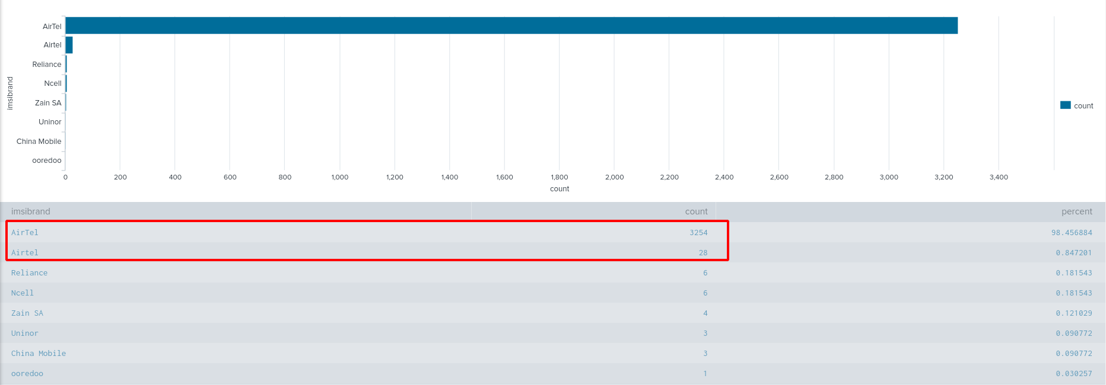1106x385 pixels.
Task: Sort table by imsibrand column header
Action: point(31,211)
